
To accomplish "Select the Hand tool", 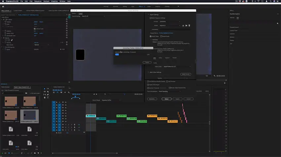I will click(45, 98).
